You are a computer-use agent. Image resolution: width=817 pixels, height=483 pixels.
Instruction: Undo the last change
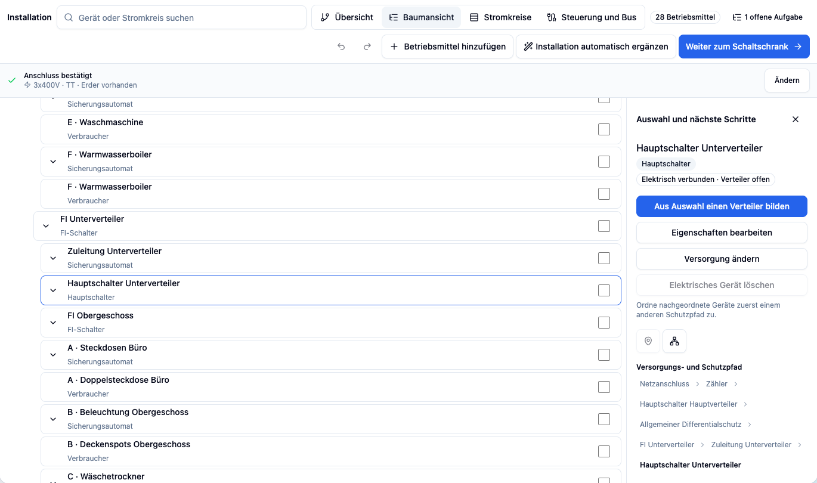click(341, 47)
